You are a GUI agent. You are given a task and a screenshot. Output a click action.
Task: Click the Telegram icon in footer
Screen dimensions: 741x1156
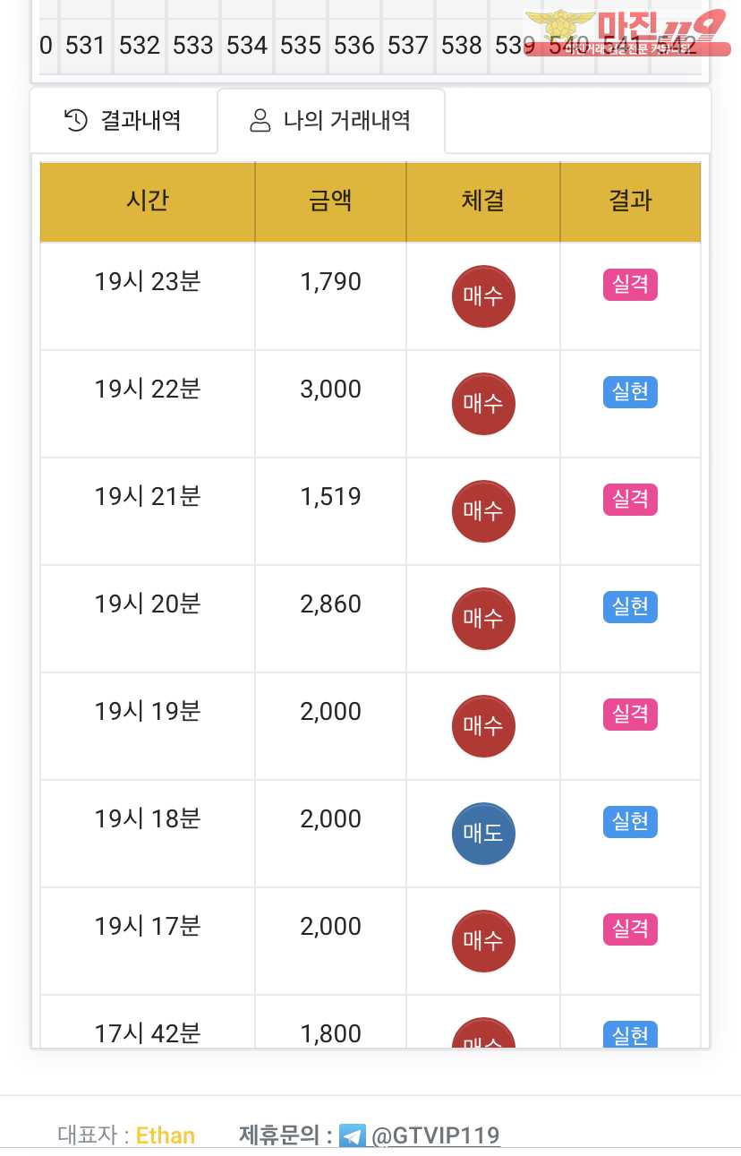(x=353, y=1136)
